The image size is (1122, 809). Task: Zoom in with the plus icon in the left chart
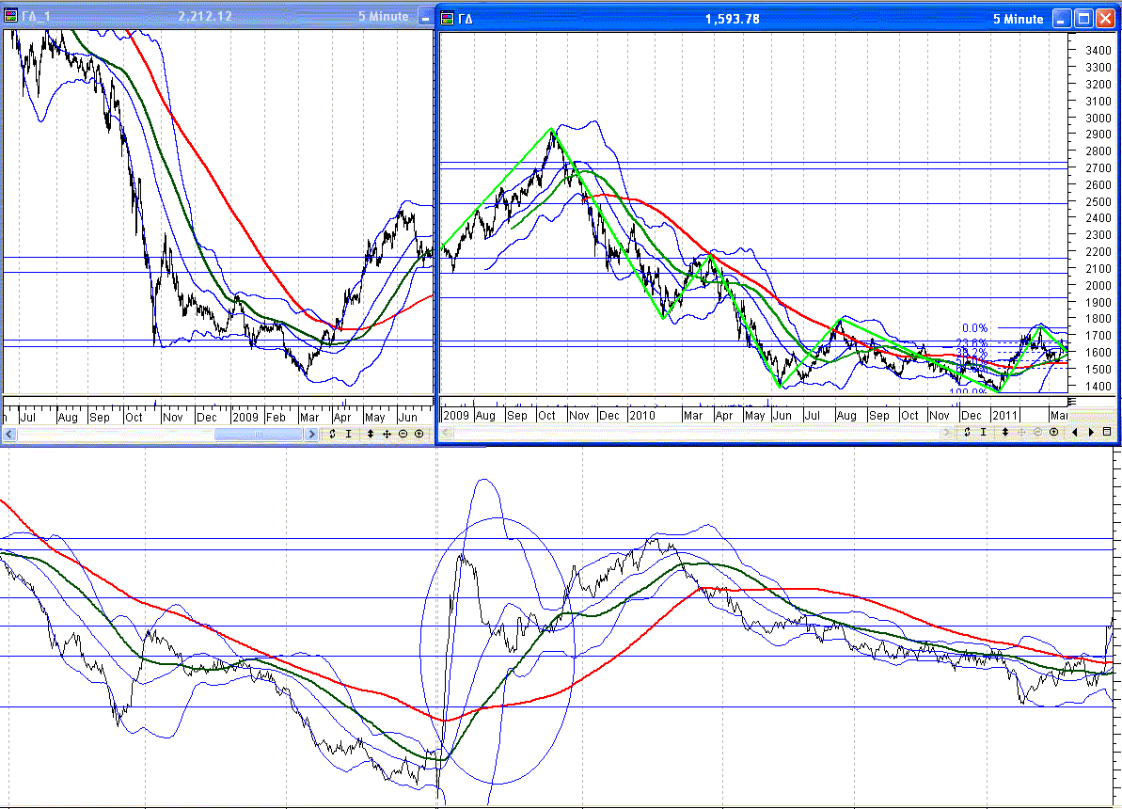[419, 435]
